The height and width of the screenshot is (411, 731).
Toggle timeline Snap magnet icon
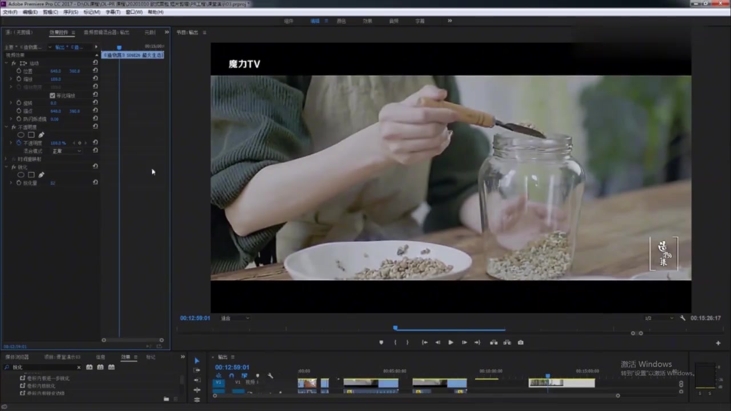(231, 376)
